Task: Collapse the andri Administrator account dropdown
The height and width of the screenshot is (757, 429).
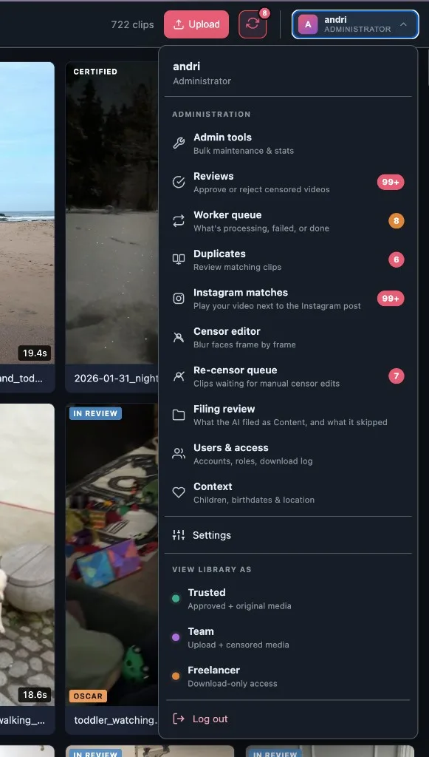Action: click(355, 24)
